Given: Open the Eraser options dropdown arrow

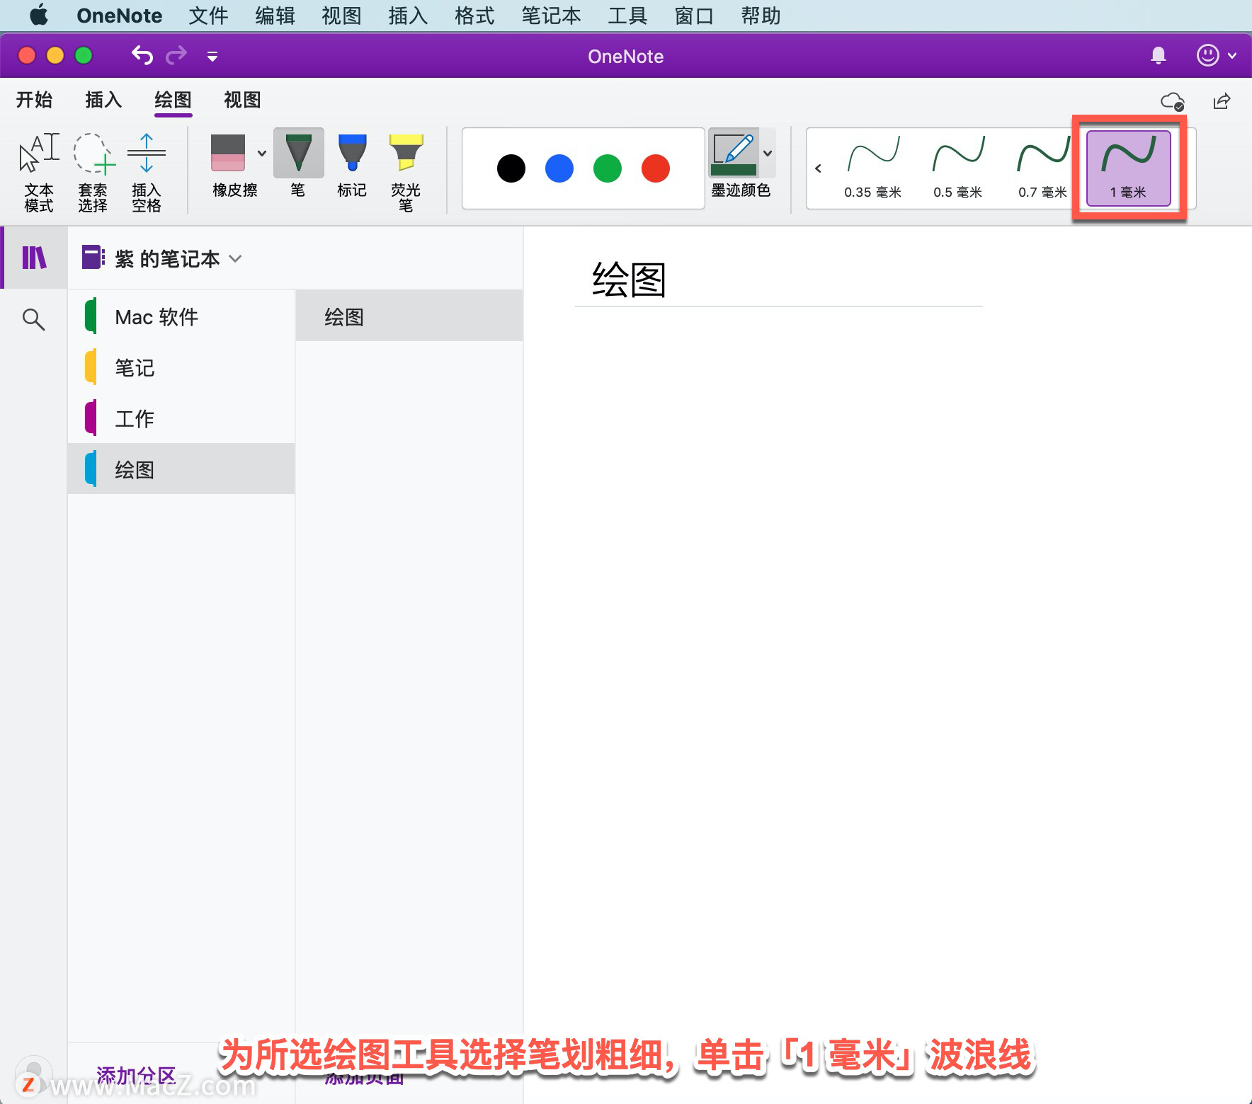Looking at the screenshot, I should pos(262,153).
